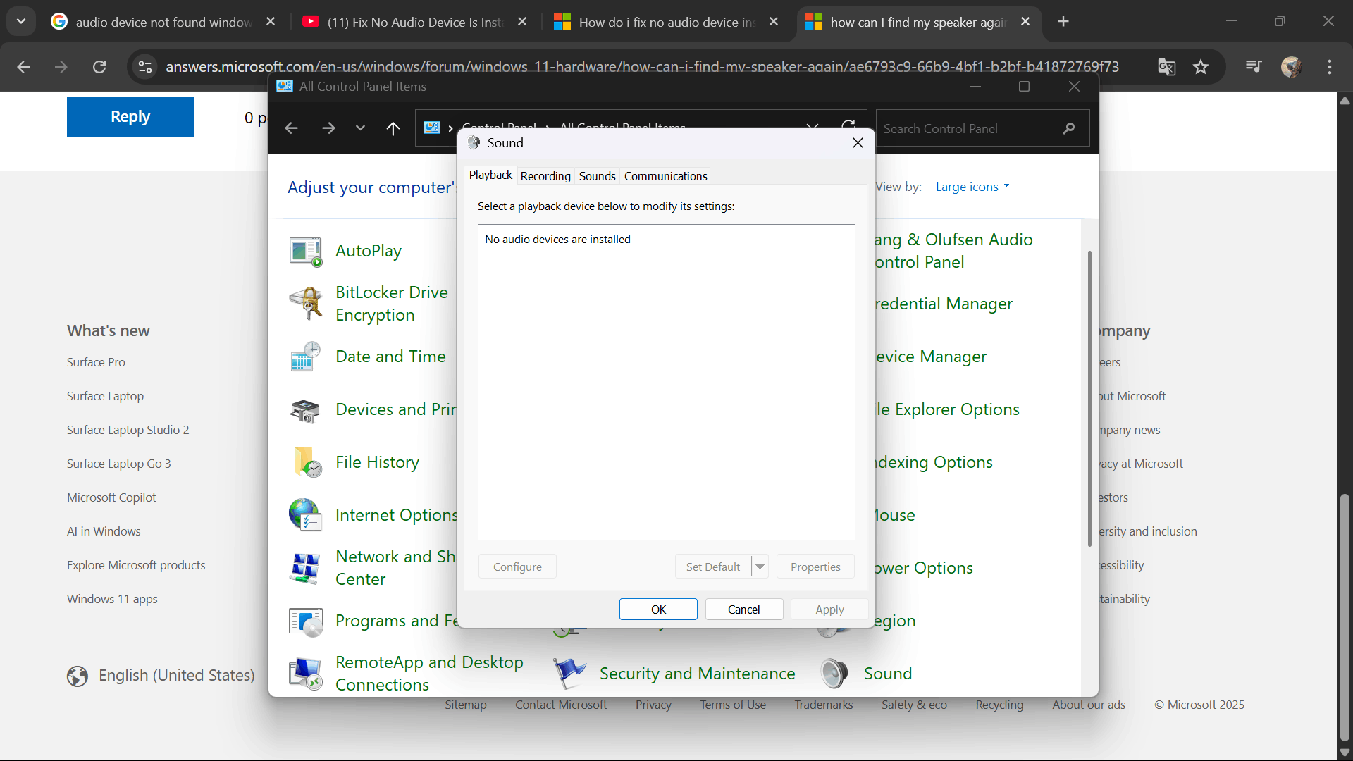This screenshot has width=1353, height=761.
Task: Open the Internet Options globe icon
Action: (305, 515)
